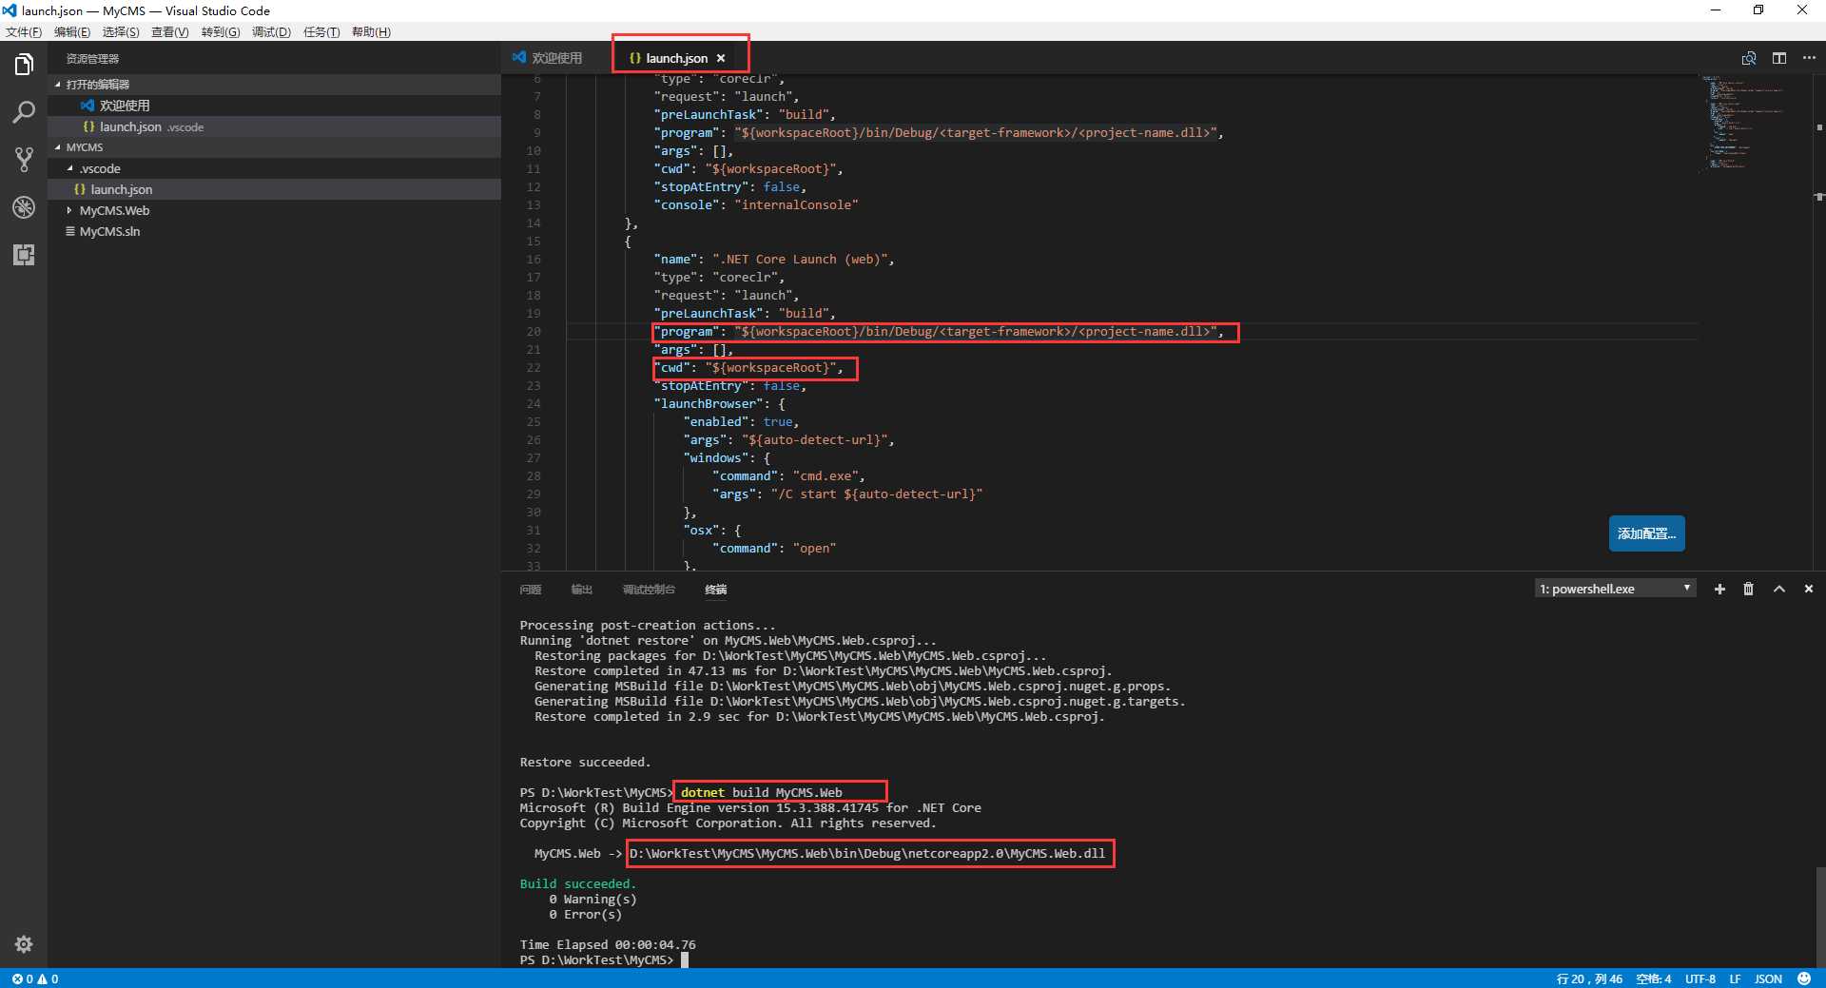Viewport: 1826px width, 988px height.
Task: Open the 文件(F) menu
Action: click(x=24, y=32)
